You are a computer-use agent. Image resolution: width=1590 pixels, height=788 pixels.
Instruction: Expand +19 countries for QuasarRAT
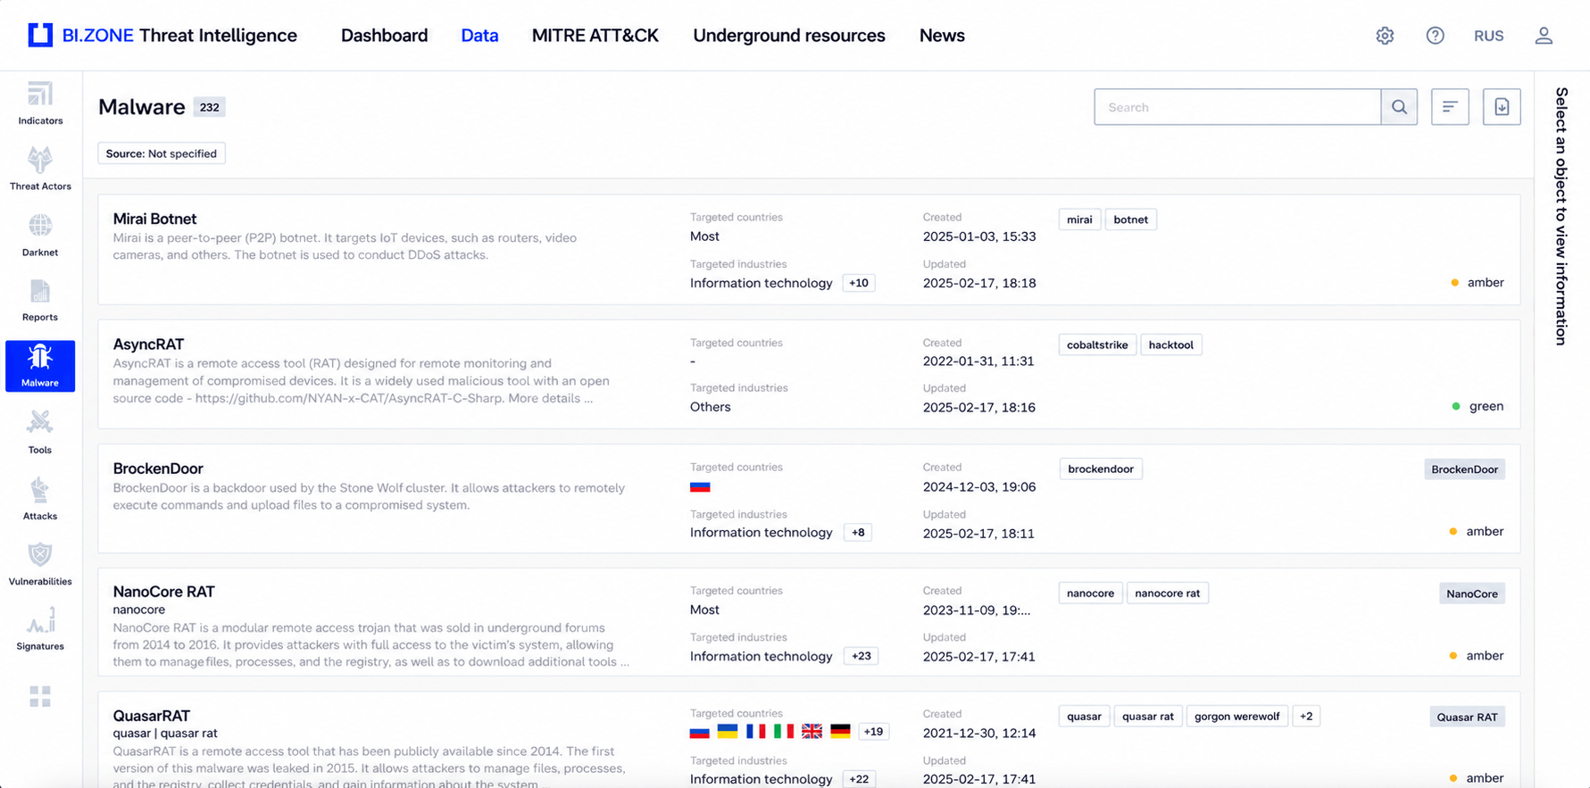coord(873,732)
